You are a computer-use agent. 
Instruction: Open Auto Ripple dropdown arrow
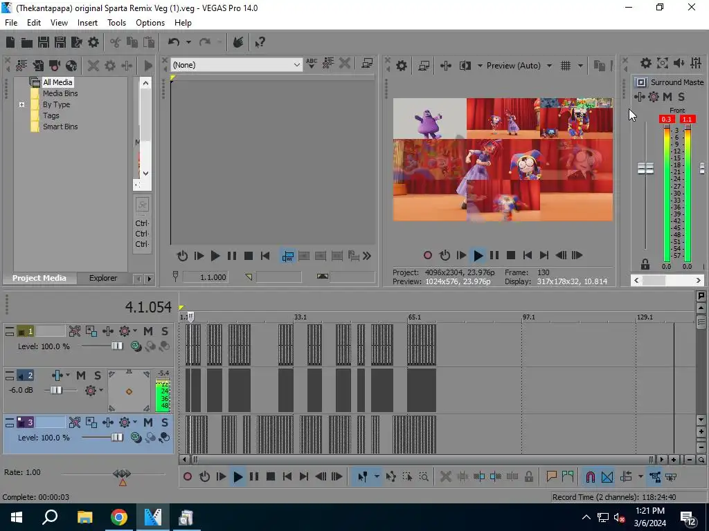point(640,477)
